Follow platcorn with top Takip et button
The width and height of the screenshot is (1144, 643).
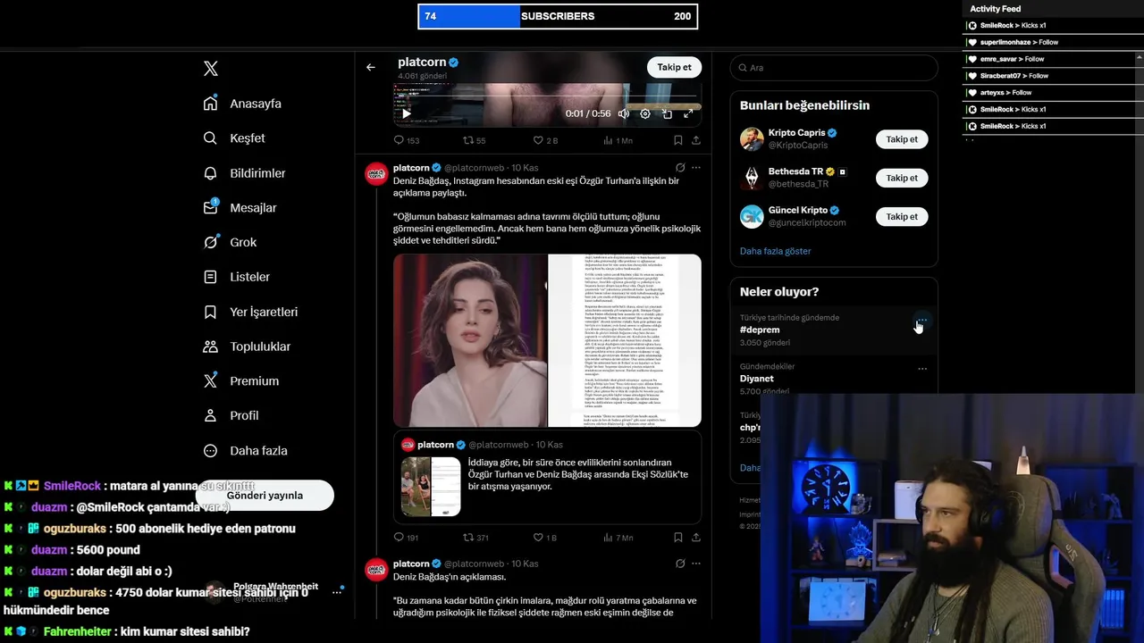tap(674, 67)
